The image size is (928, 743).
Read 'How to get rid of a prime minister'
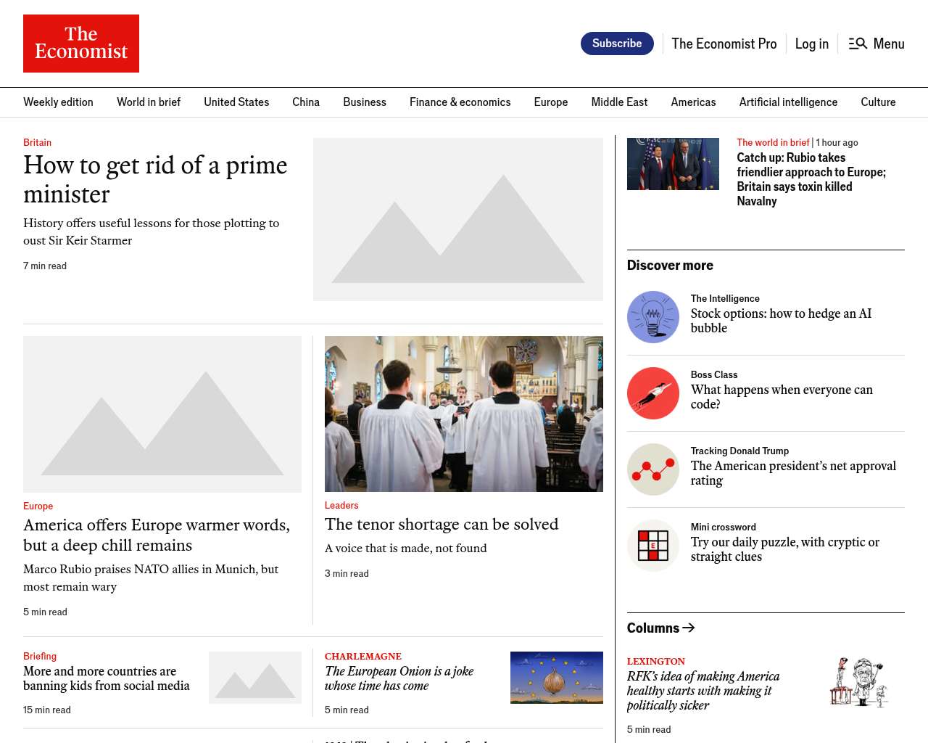pyautogui.click(x=155, y=179)
